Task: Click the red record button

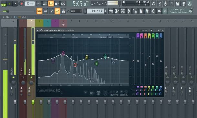Action: [x=22, y=4]
